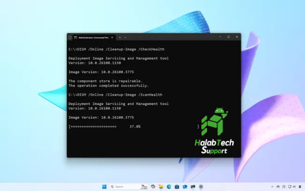Viewport: 305px width, 191px height.
Task: Open volume control in system tray
Action: coord(294,187)
